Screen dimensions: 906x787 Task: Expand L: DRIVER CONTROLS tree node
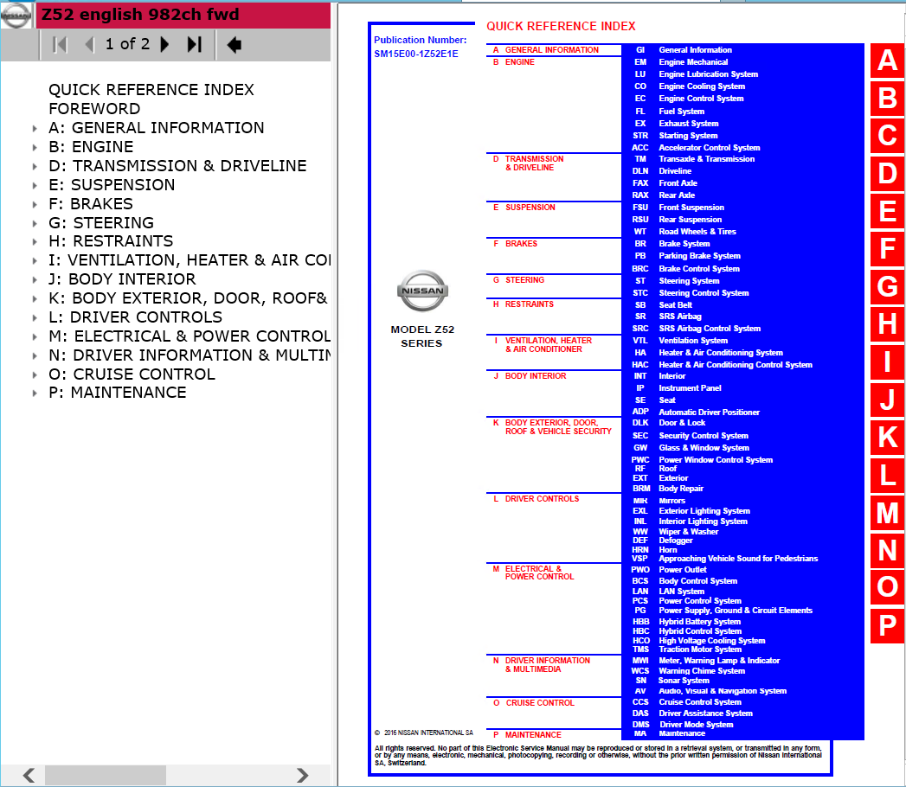35,317
